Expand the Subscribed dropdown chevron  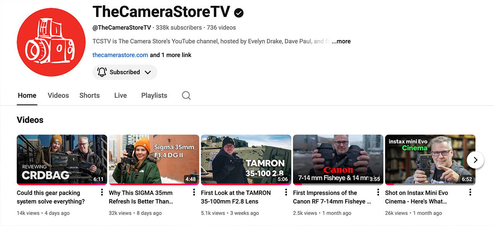coord(147,72)
